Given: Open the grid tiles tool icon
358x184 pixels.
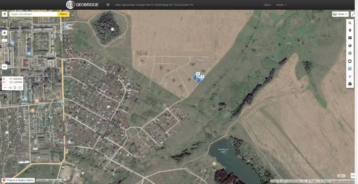Looking at the screenshot, I should point(350,38).
